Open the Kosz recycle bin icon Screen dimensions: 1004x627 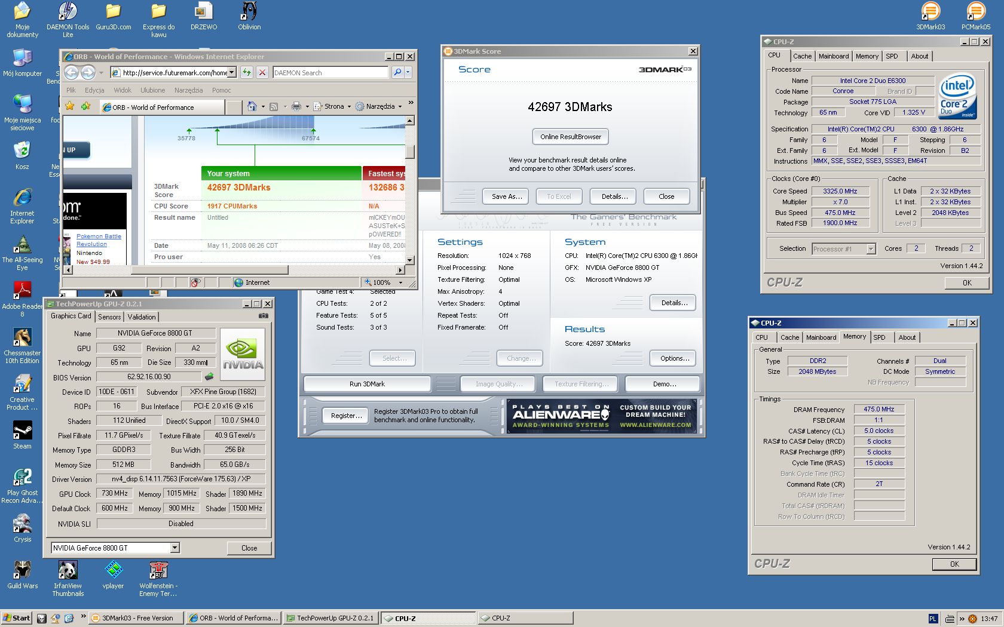pyautogui.click(x=22, y=156)
